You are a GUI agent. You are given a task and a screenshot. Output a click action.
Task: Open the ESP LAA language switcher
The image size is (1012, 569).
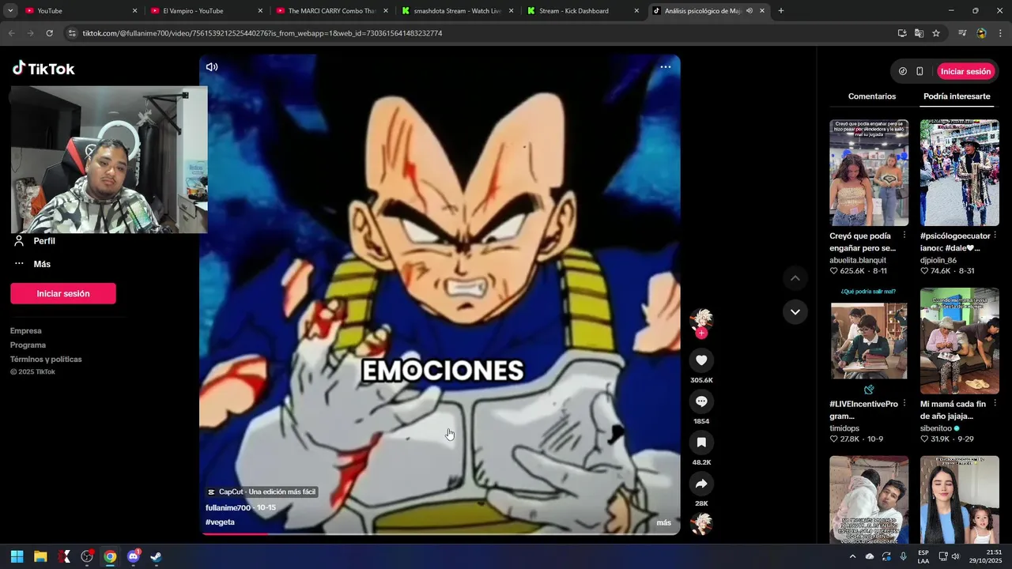click(923, 556)
